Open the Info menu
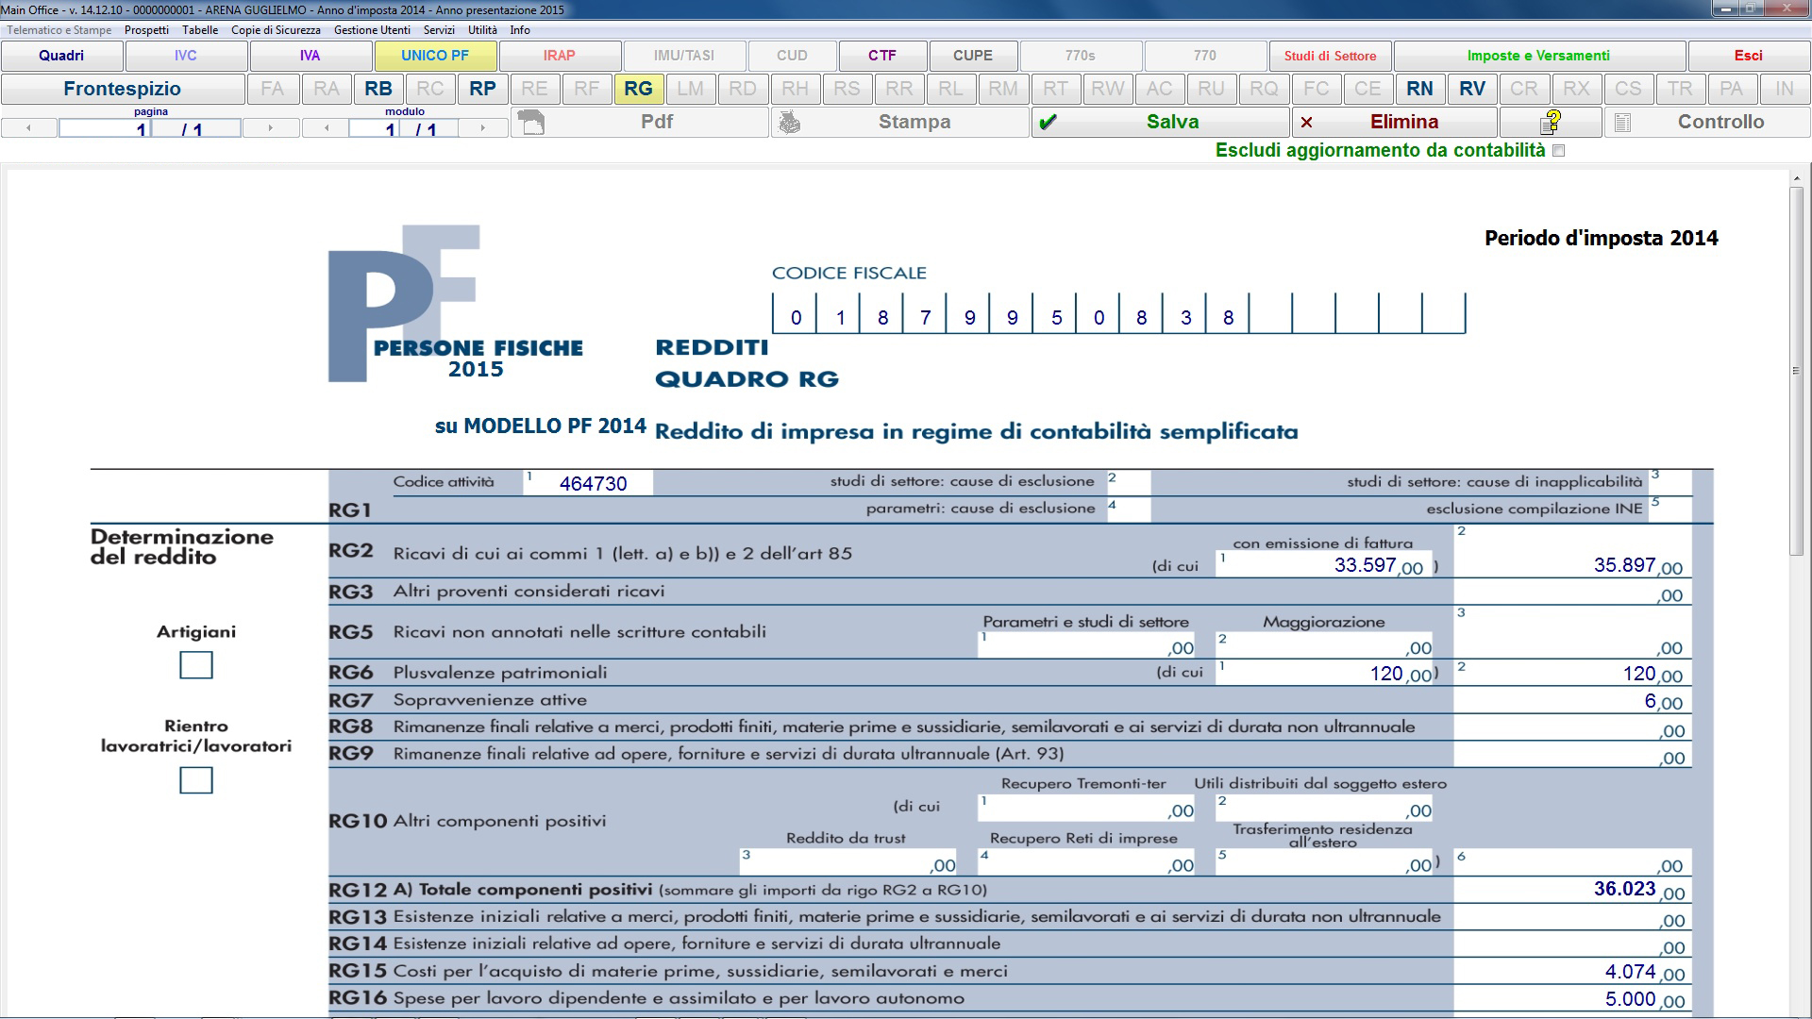 (520, 30)
